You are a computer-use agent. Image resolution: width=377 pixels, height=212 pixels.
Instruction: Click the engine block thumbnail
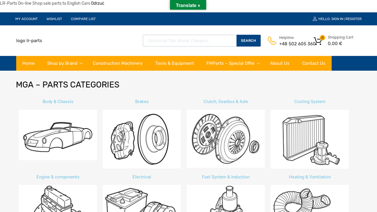57,198
